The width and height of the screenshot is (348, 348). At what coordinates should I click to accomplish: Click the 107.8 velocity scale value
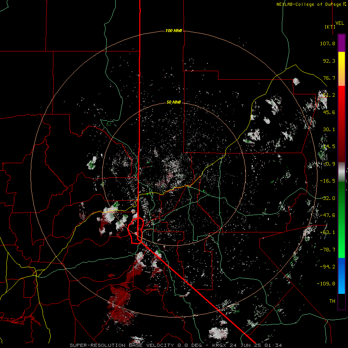pyautogui.click(x=328, y=43)
